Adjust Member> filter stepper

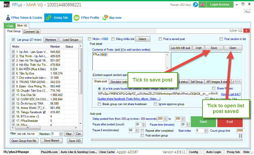61,134
